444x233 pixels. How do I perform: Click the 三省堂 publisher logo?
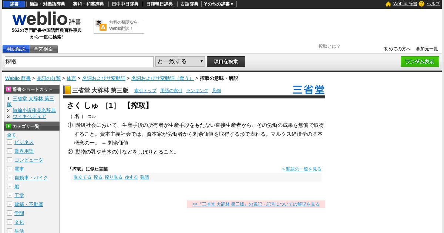tap(309, 90)
